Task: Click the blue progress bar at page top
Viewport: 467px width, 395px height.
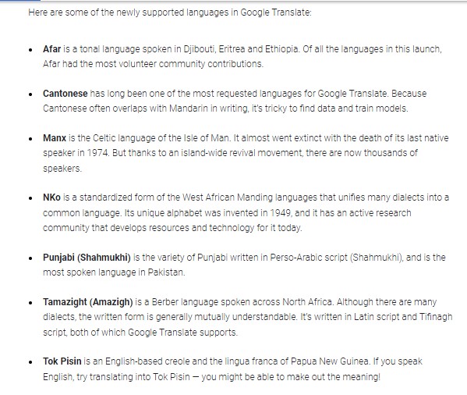Action: pyautogui.click(x=20, y=1)
